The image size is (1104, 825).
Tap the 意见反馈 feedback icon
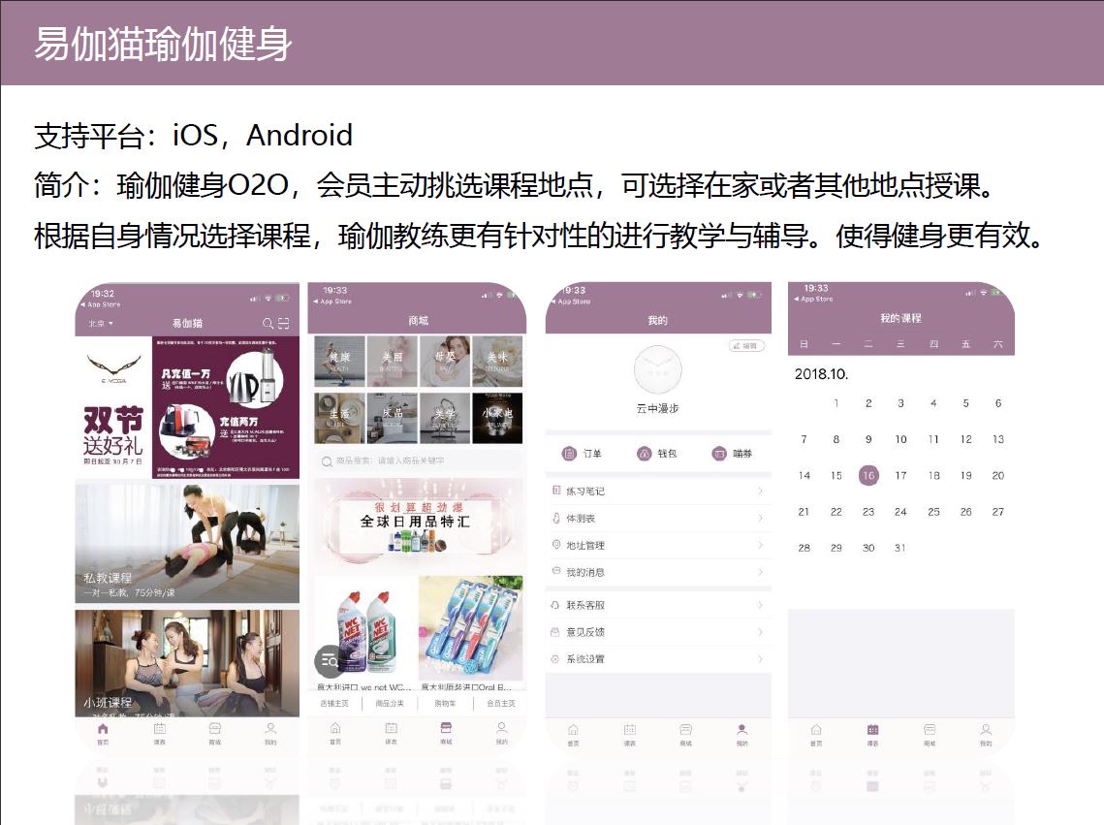click(x=555, y=632)
